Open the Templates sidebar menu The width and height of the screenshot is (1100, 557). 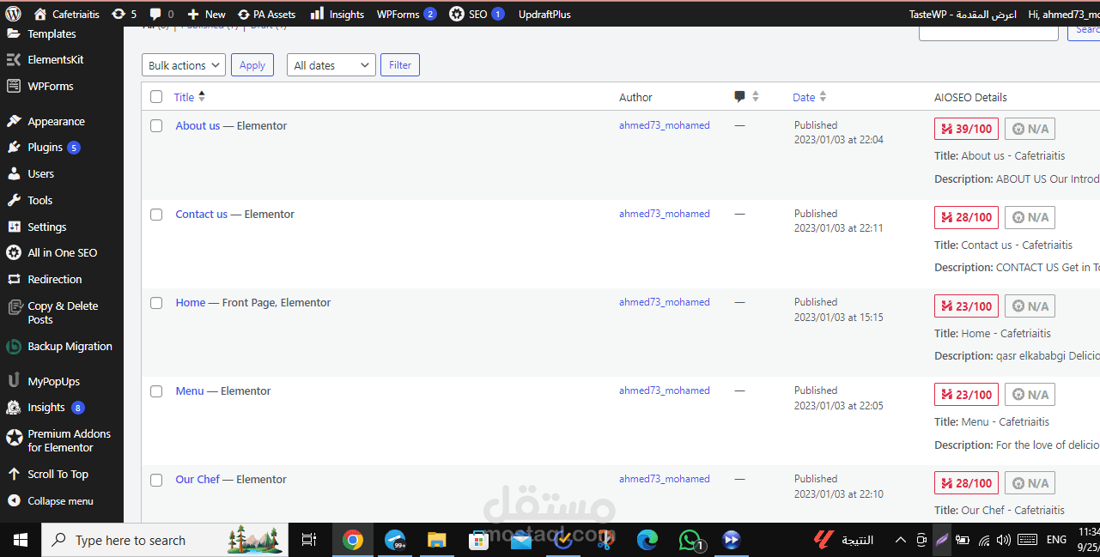tap(52, 33)
